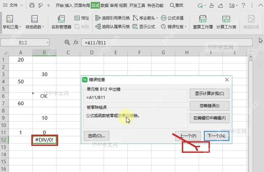Click cell B9 containing 10

44,118
